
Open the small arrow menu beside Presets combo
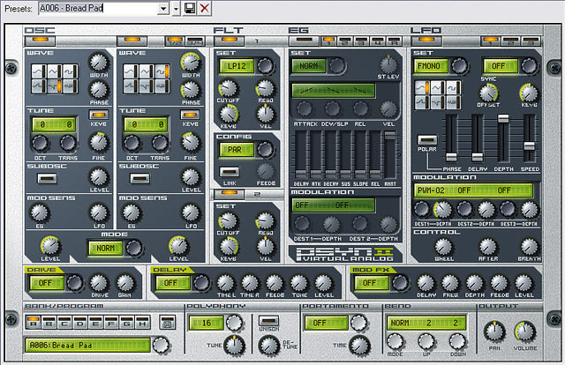click(177, 8)
